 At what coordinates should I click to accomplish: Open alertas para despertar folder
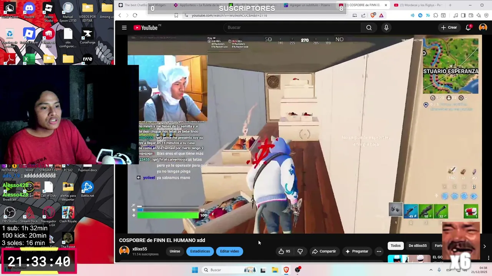(x=68, y=191)
